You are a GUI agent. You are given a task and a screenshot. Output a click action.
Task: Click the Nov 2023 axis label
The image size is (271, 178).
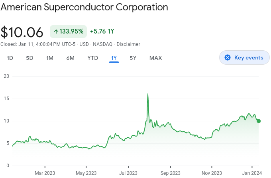212,173
